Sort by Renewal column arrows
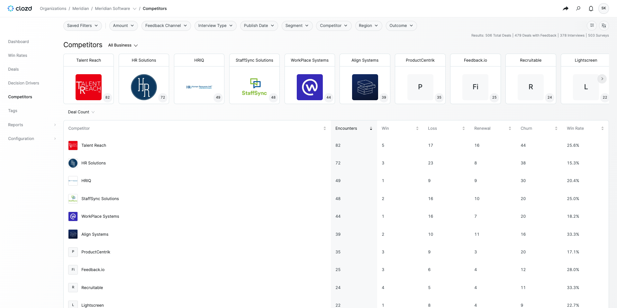Image resolution: width=617 pixels, height=308 pixels. [x=510, y=128]
